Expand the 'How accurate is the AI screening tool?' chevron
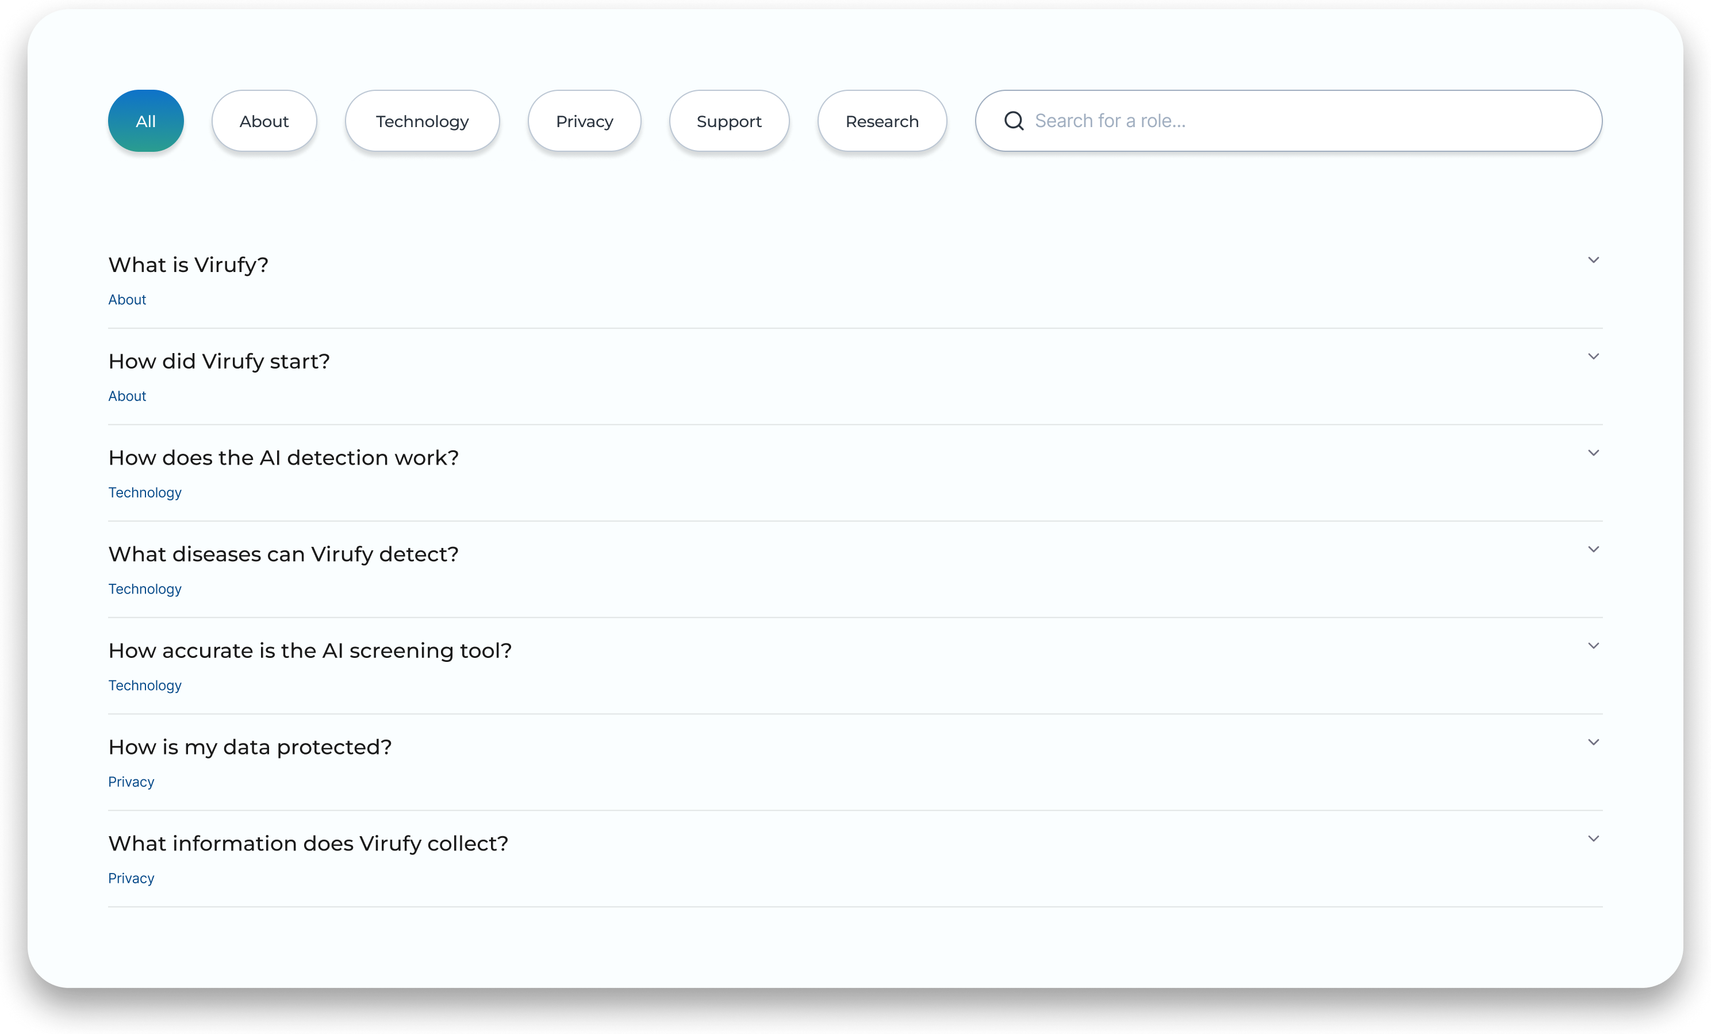The height and width of the screenshot is (1034, 1711). tap(1593, 646)
